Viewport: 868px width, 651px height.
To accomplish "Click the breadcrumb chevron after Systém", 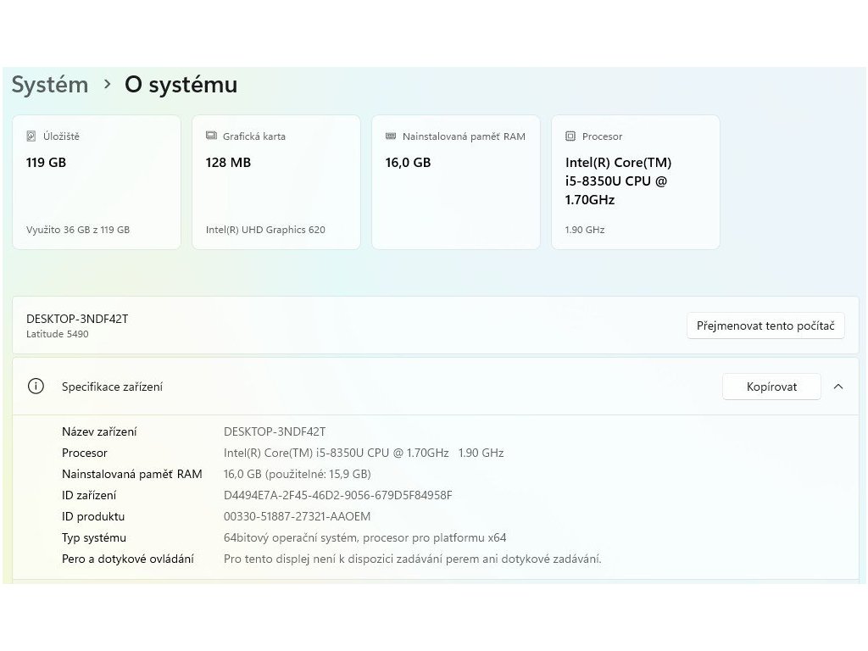I will click(107, 85).
